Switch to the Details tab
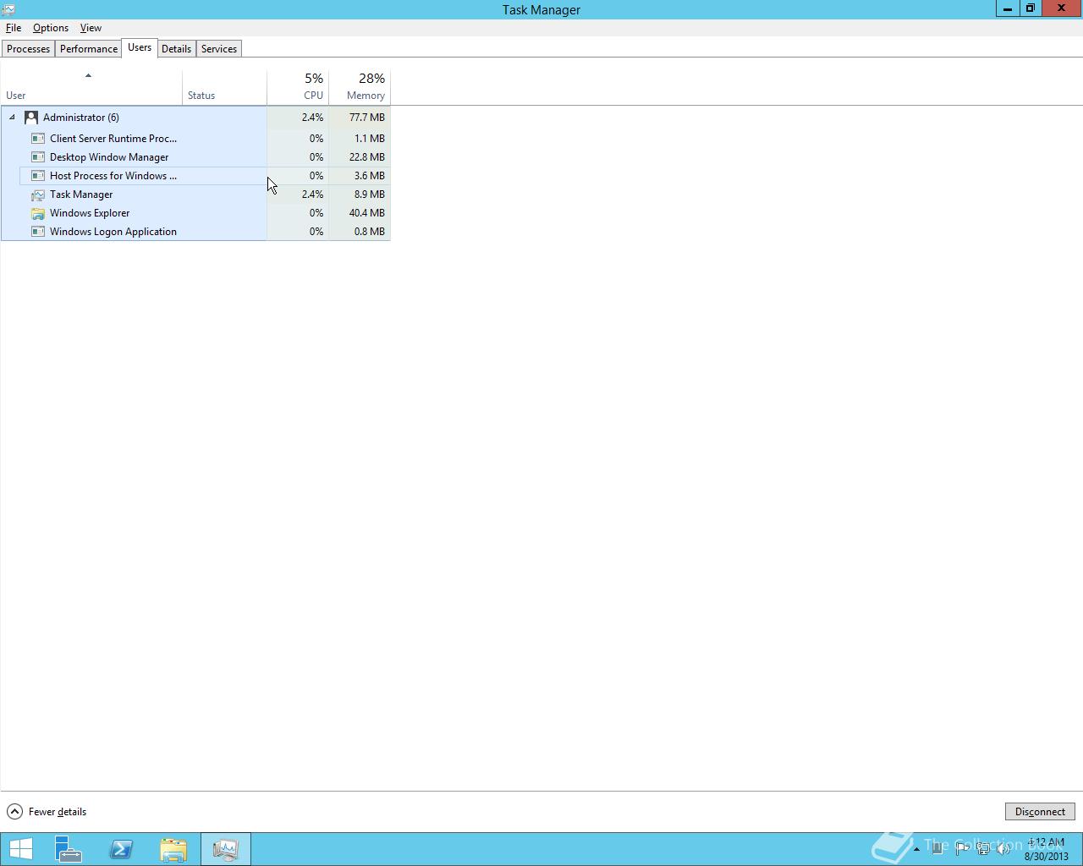This screenshot has width=1083, height=866. click(176, 49)
